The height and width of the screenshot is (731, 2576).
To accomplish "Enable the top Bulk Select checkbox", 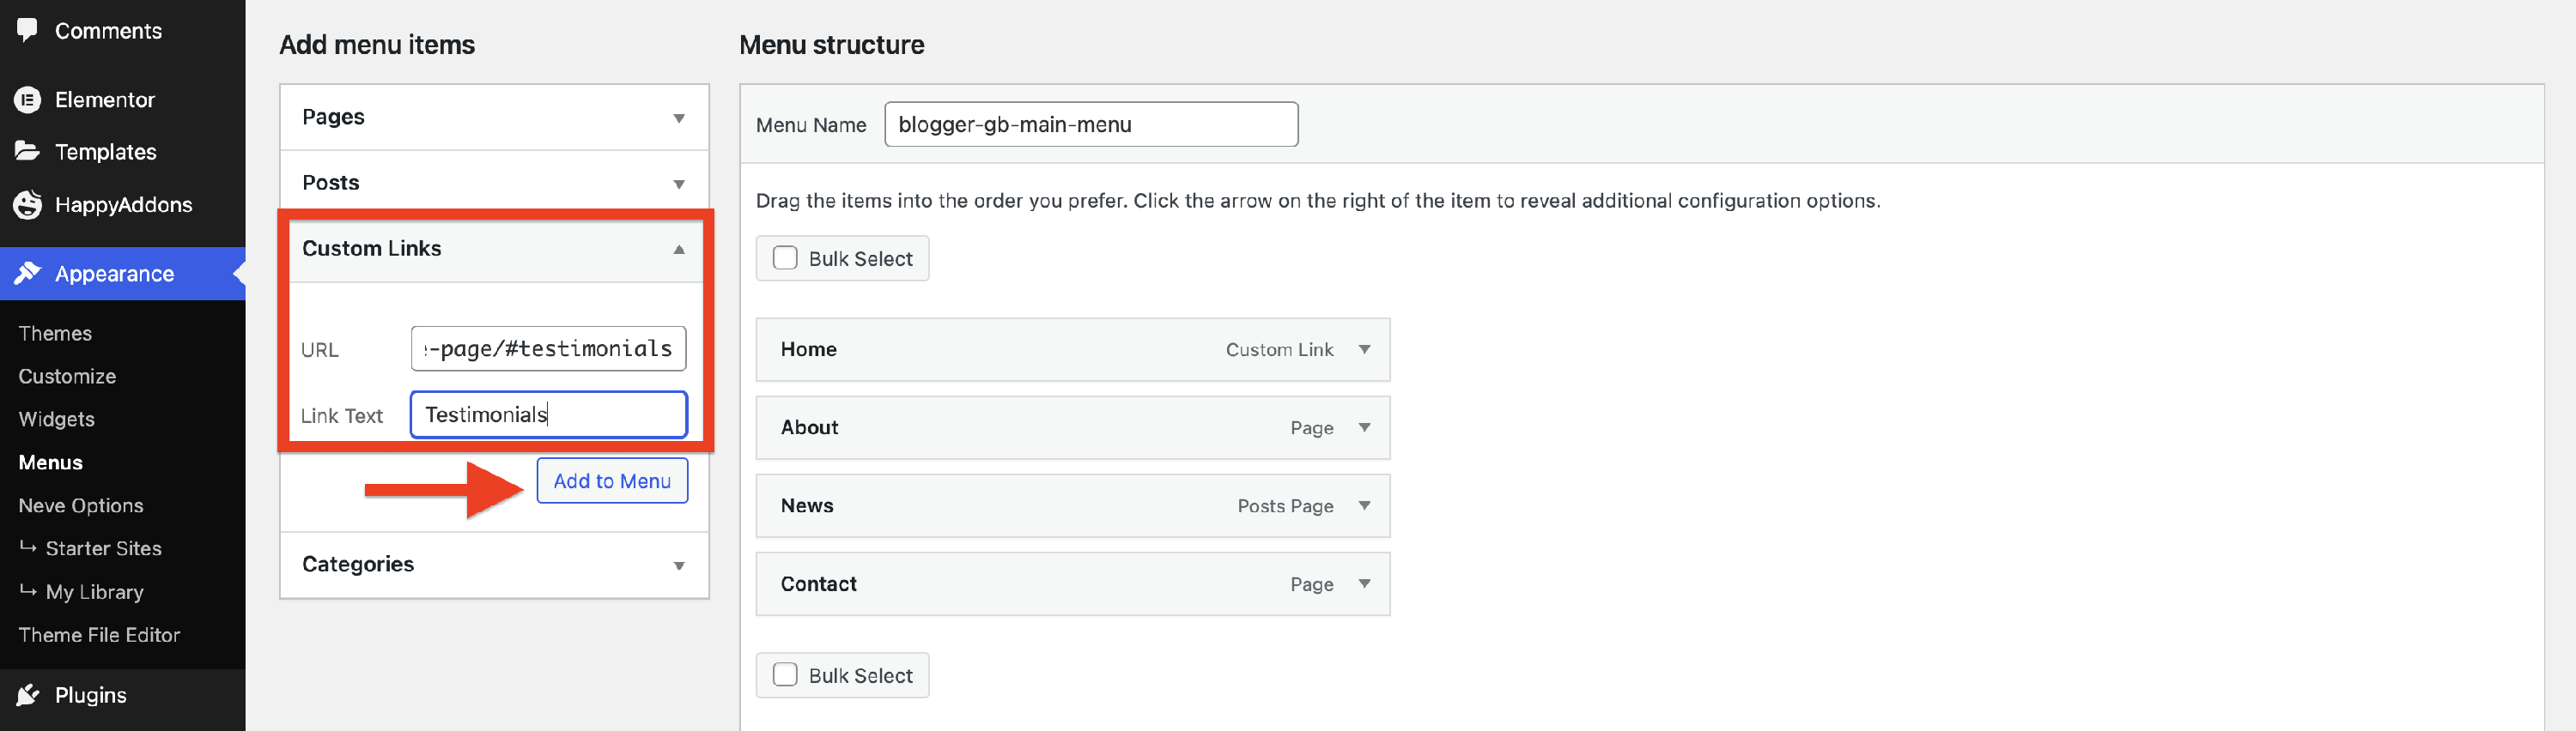I will tap(785, 258).
